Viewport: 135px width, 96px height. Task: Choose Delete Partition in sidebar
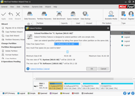[x=9, y=51]
